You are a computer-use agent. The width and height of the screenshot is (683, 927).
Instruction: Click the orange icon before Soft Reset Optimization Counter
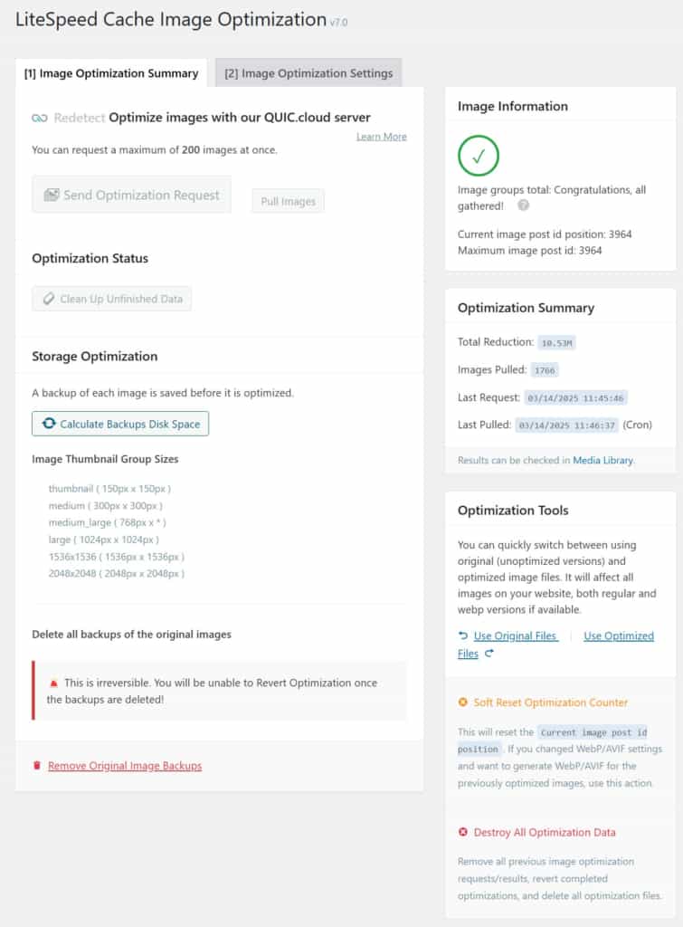pos(460,702)
